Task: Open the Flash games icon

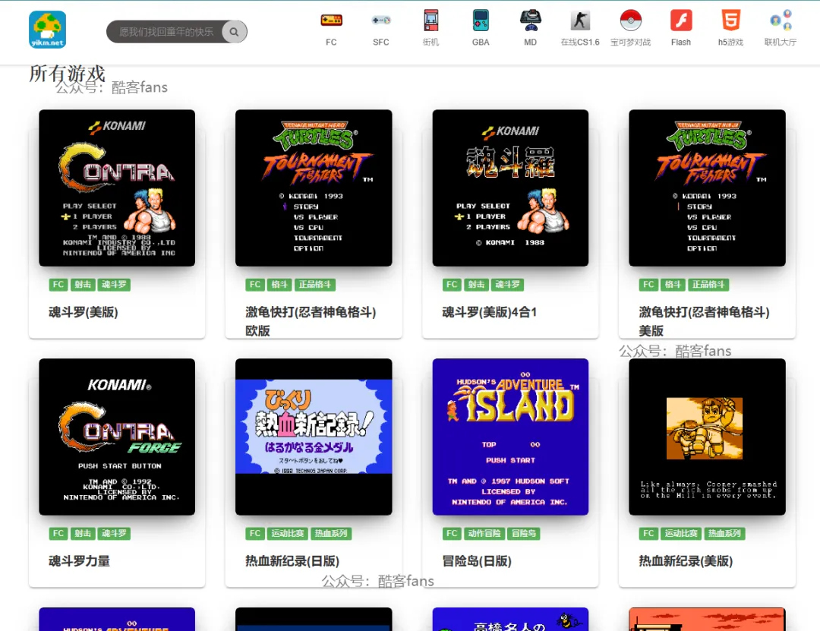Action: (681, 21)
